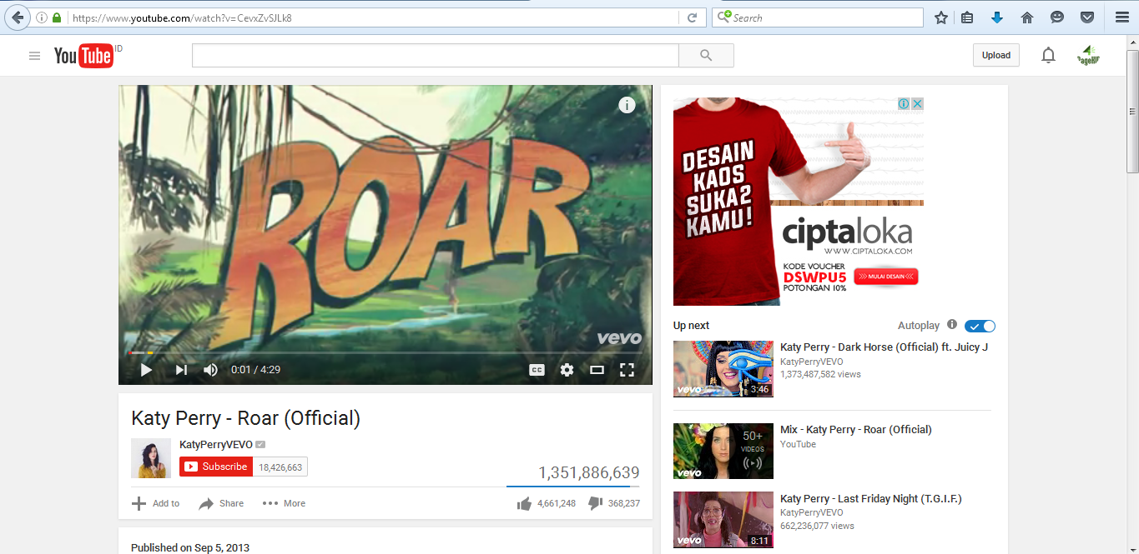
Task: Turn off the Autoplay switch
Action: (980, 326)
